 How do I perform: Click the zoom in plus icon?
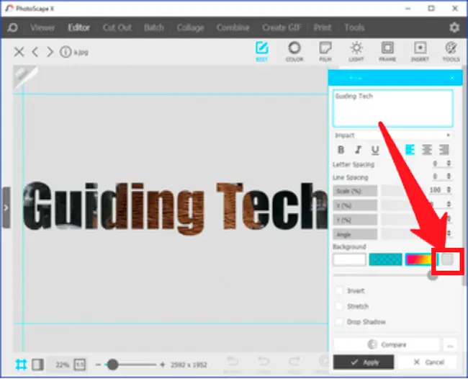163,365
